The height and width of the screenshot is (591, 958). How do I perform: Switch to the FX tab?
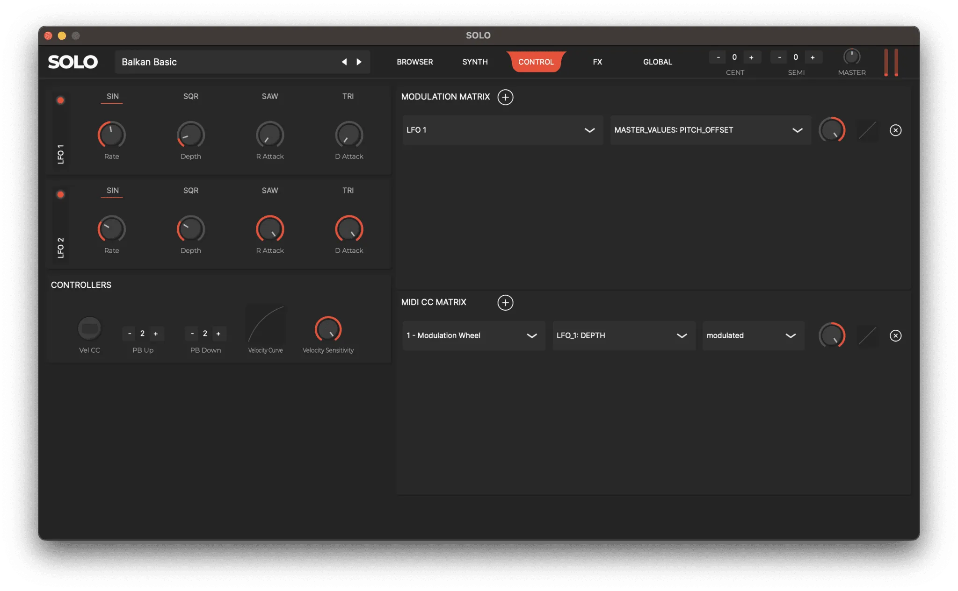coord(597,62)
